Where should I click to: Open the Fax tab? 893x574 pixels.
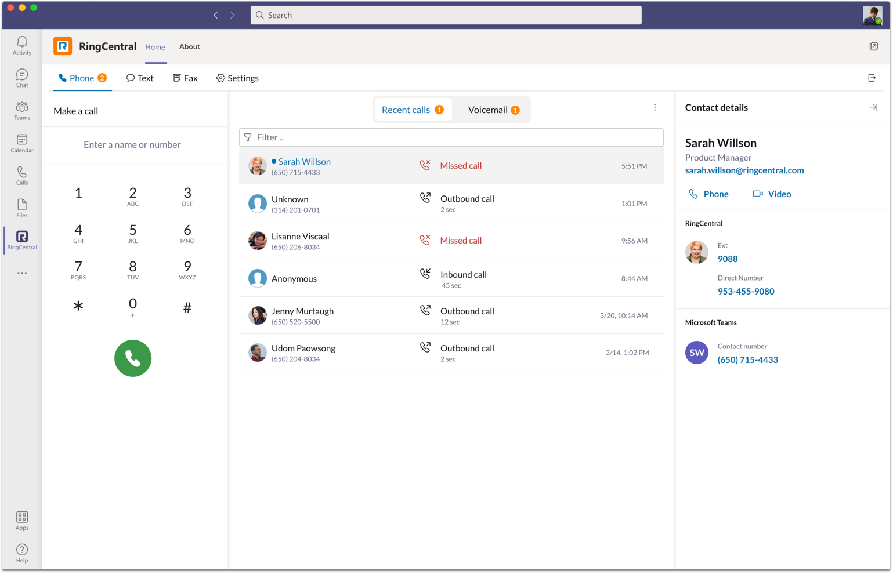point(185,78)
